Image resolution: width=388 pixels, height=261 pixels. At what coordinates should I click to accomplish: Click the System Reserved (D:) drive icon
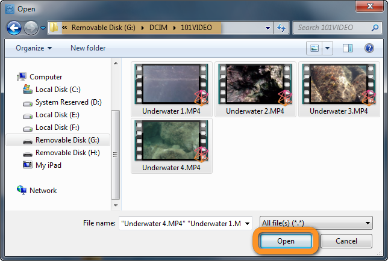pyautogui.click(x=28, y=103)
